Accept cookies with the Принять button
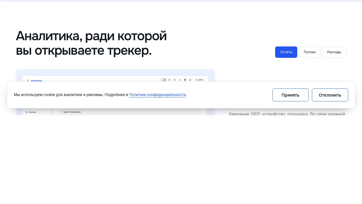Image resolution: width=362 pixels, height=204 pixels. pyautogui.click(x=290, y=95)
